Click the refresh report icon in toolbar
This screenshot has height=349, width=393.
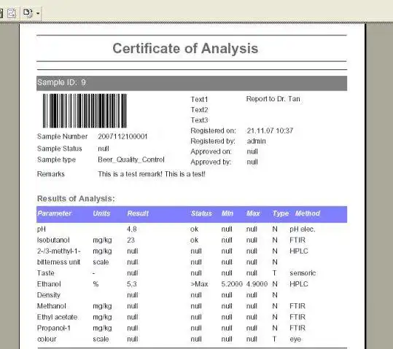pyautogui.click(x=12, y=13)
